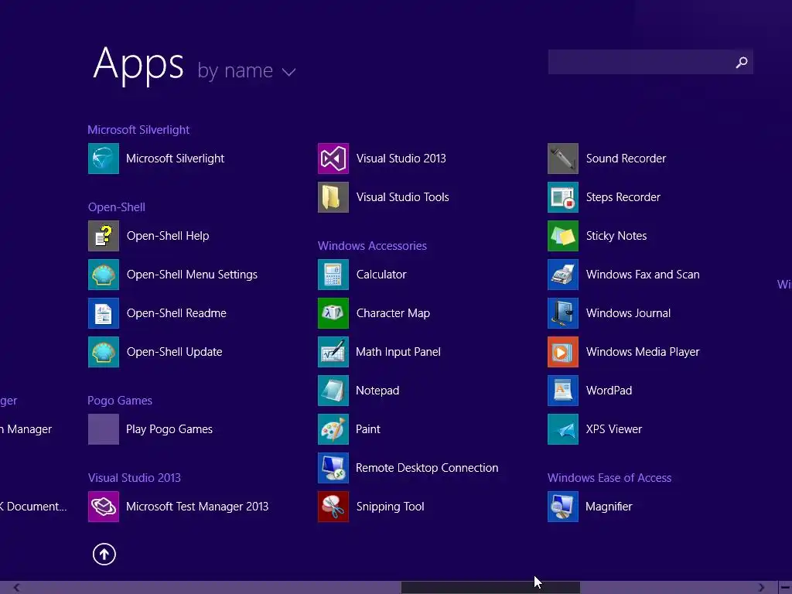Click the 'Visual Studio Tools' label
This screenshot has width=792, height=594.
click(402, 197)
